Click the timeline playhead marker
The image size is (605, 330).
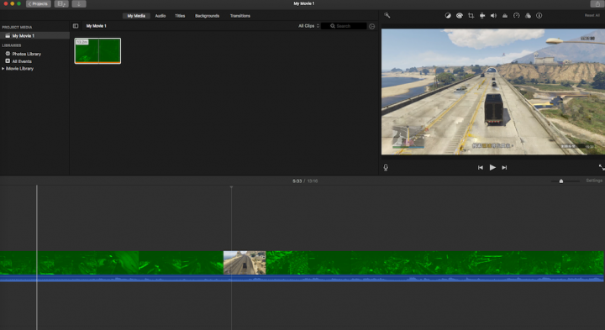[232, 187]
